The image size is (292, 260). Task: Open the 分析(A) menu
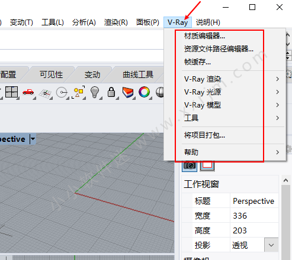pyautogui.click(x=84, y=22)
